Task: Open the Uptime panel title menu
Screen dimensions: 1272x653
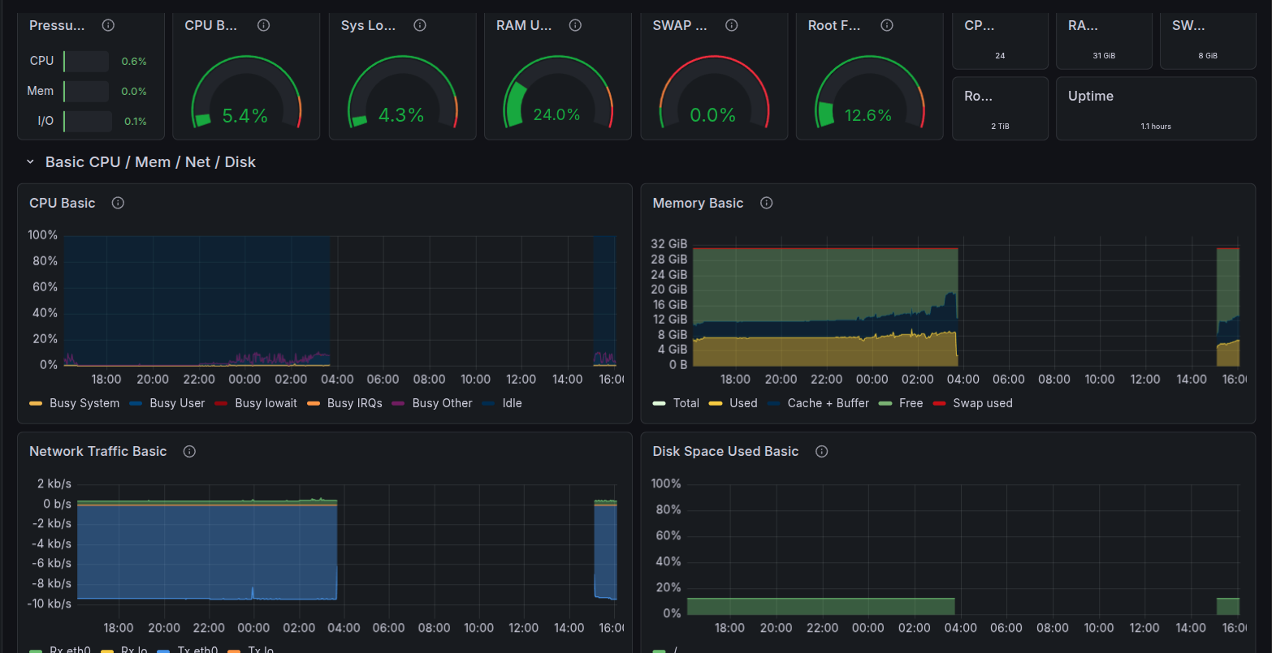Action: [x=1091, y=96]
